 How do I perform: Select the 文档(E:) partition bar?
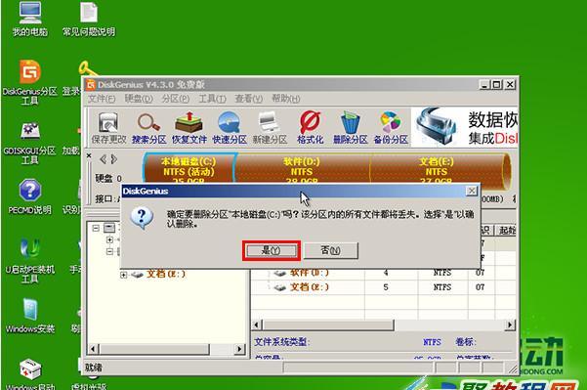pyautogui.click(x=437, y=168)
